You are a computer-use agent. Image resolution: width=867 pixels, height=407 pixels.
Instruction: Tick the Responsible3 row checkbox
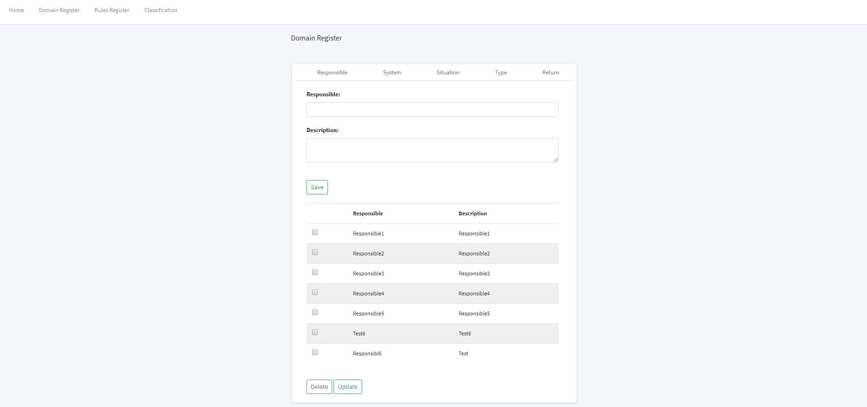[x=315, y=272]
